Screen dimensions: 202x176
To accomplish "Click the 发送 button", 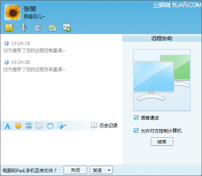I will 98,170.
